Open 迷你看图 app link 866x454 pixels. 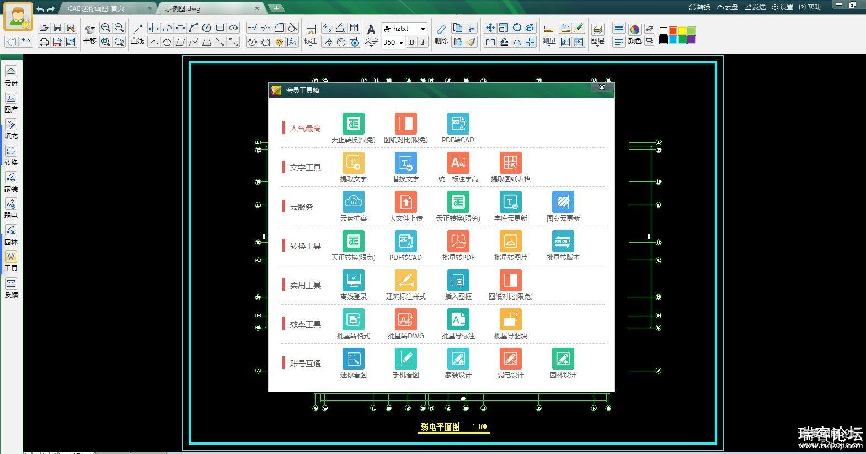coord(353,364)
